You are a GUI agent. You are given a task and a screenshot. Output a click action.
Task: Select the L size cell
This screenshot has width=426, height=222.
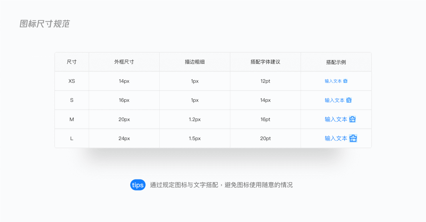(x=72, y=138)
